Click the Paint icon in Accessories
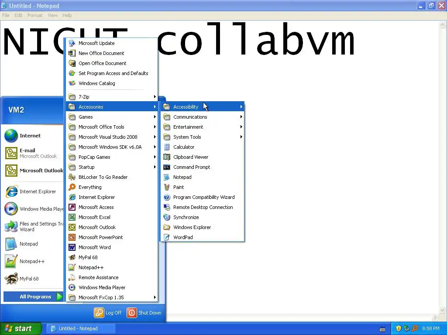This screenshot has width=447, height=335. click(167, 187)
